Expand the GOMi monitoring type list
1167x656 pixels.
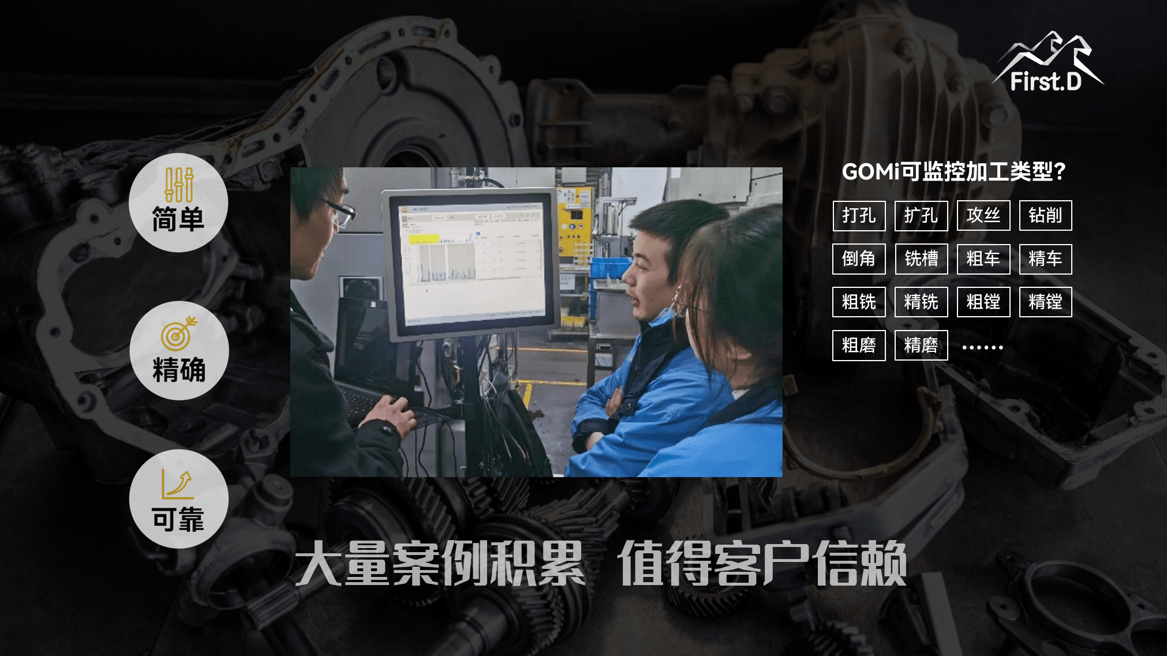coord(984,344)
